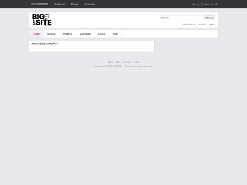Switch to the PEOPLE tab
Screen dimensions: 247x185
coord(68,34)
